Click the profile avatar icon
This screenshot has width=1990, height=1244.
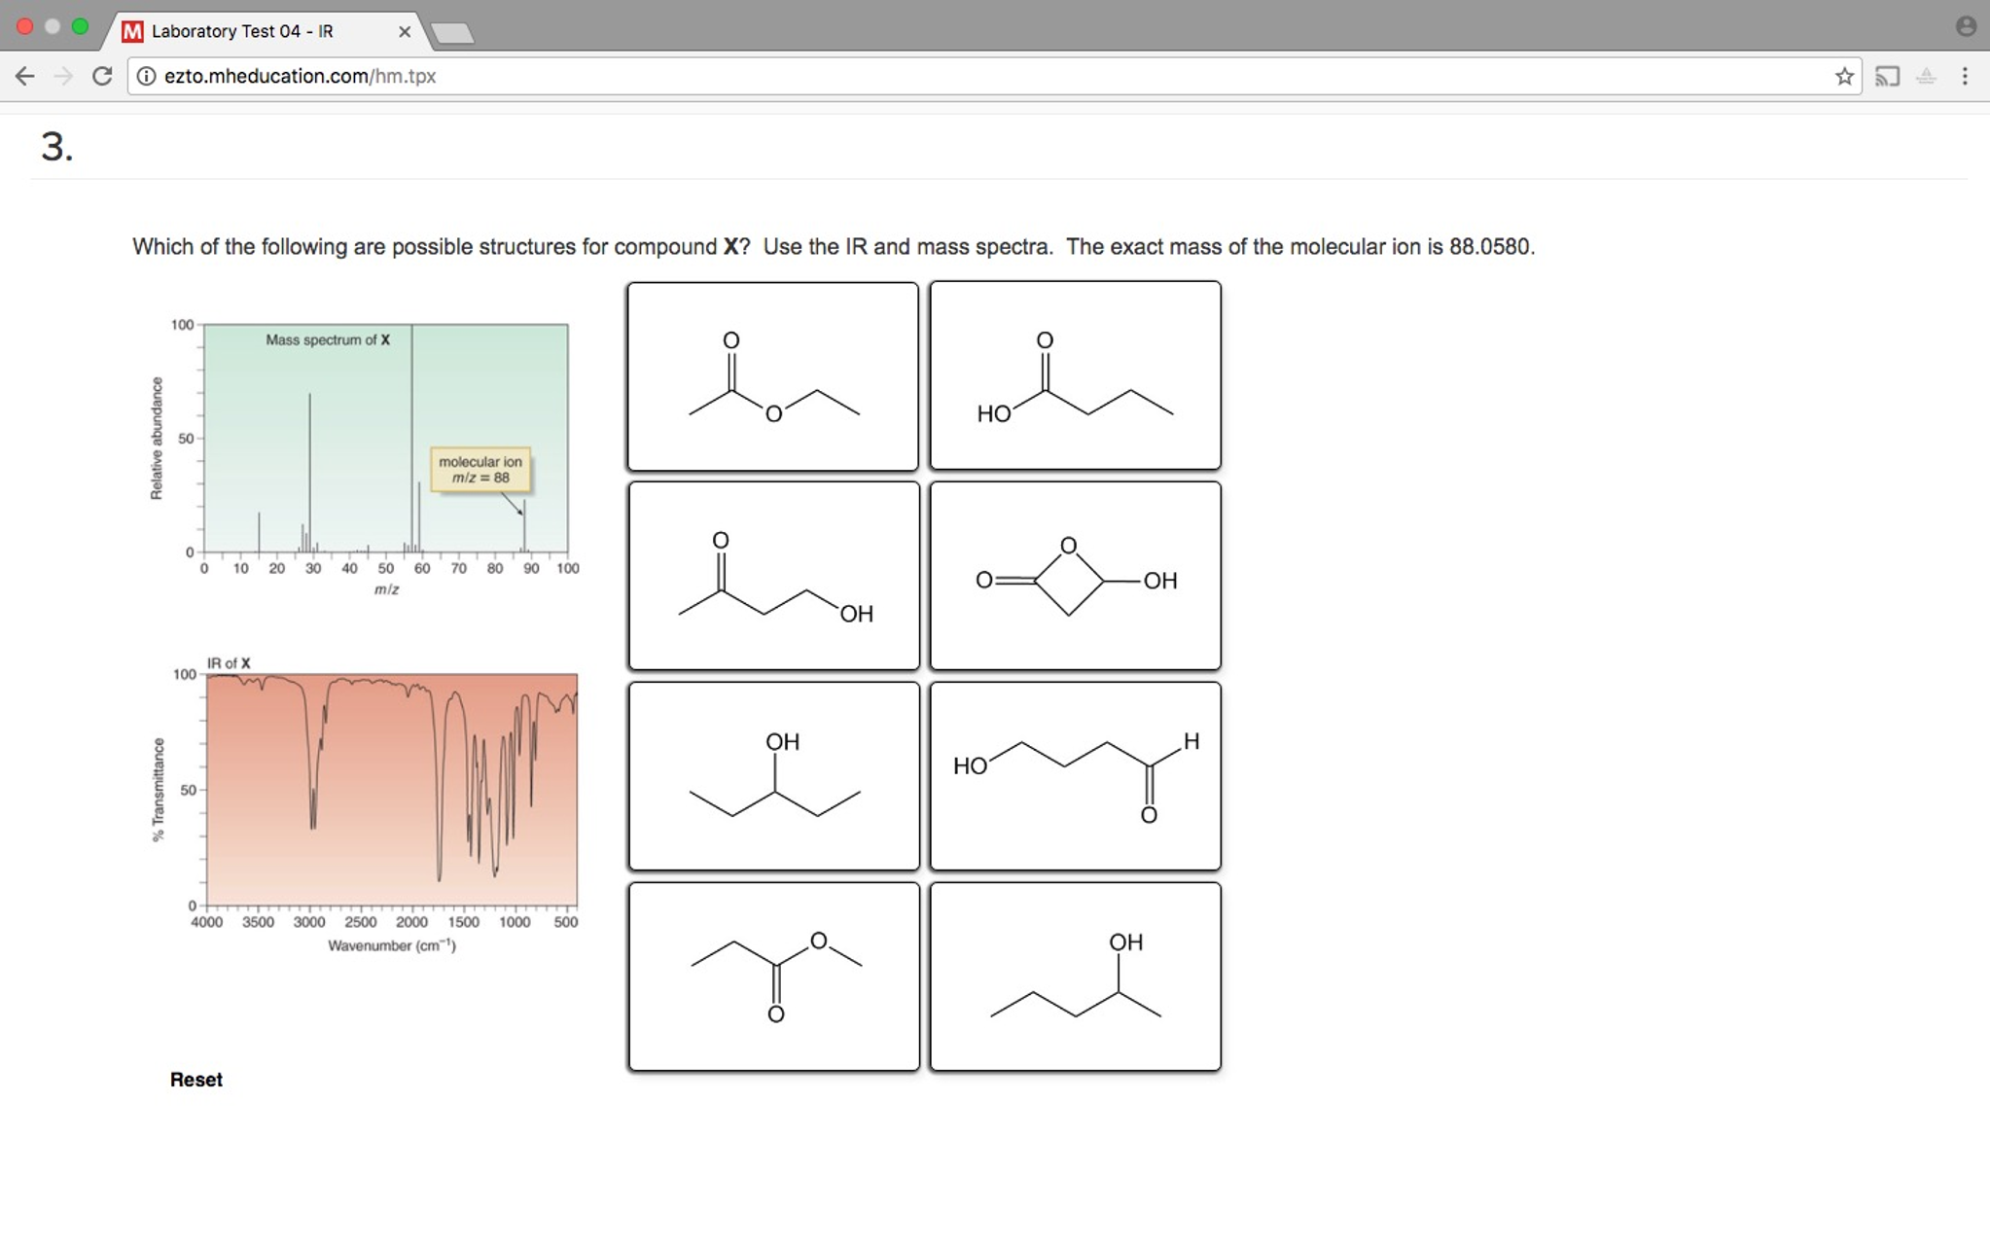click(1966, 26)
